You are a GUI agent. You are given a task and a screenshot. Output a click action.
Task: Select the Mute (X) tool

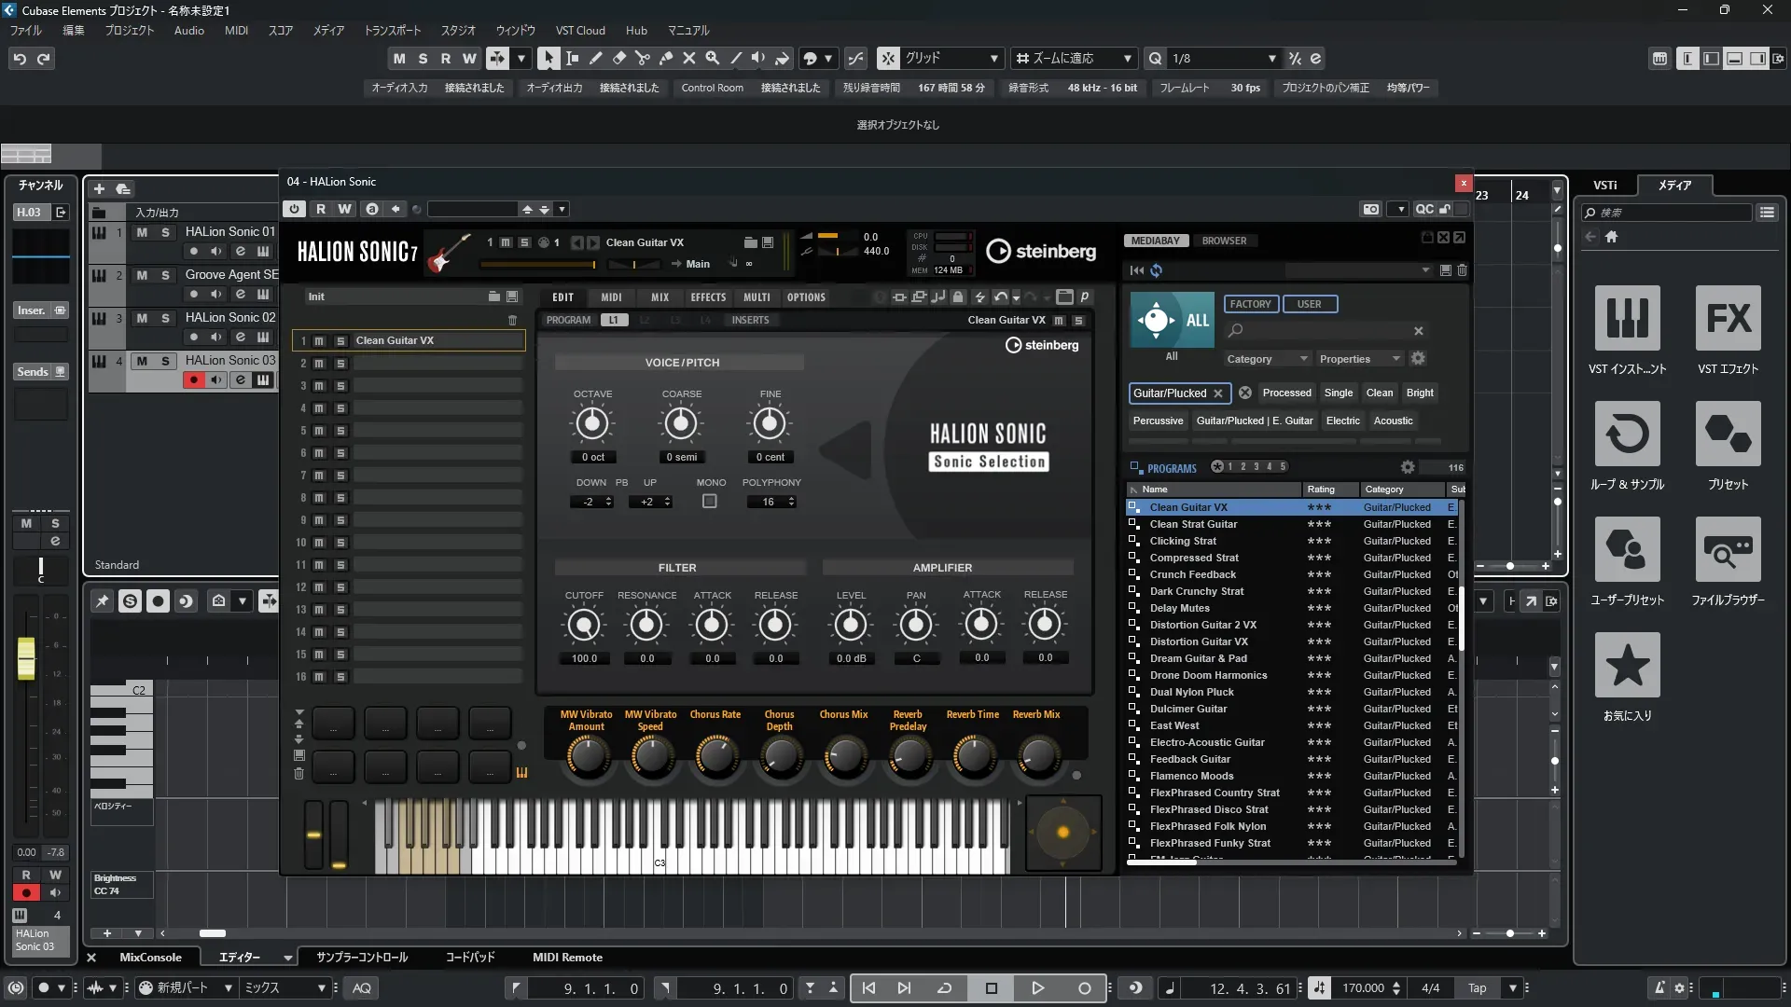[689, 58]
